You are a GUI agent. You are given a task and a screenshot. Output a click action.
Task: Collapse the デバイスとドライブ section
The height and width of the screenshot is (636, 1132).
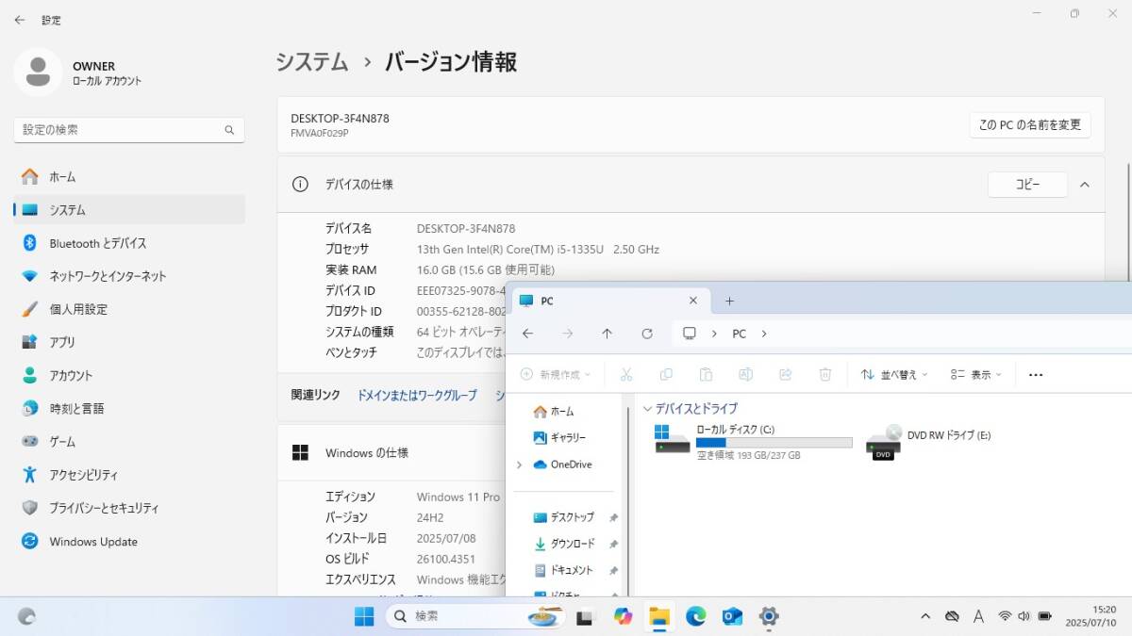(648, 408)
